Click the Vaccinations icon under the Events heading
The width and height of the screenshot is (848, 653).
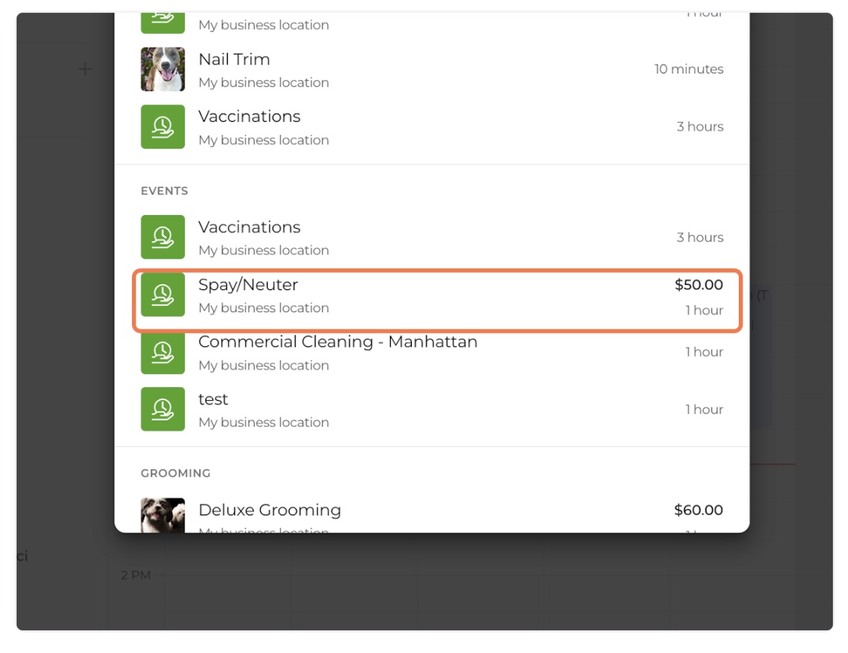pyautogui.click(x=162, y=237)
